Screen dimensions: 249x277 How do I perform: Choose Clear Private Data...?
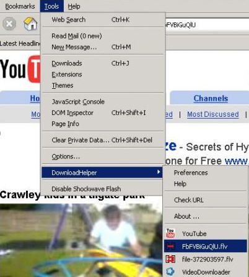[x=103, y=140]
